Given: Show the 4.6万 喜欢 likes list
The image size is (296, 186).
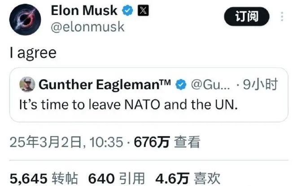Looking at the screenshot, I should tap(188, 178).
